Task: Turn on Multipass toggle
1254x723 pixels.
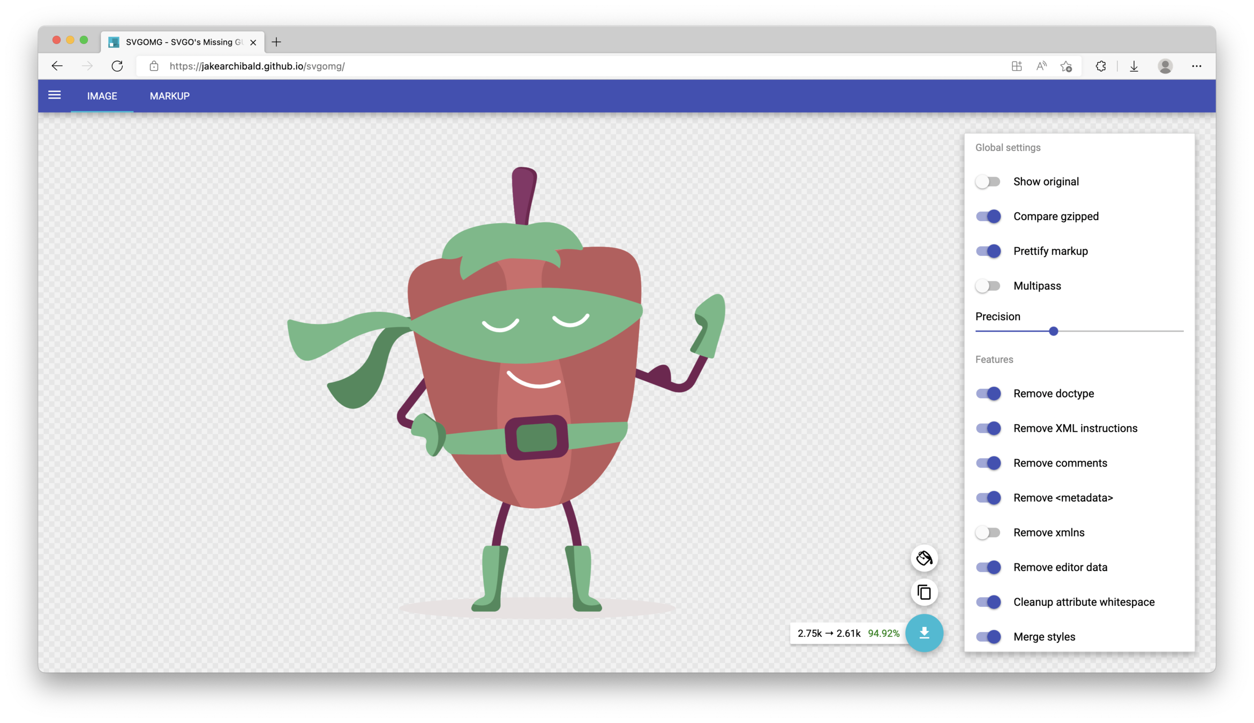Action: [988, 286]
